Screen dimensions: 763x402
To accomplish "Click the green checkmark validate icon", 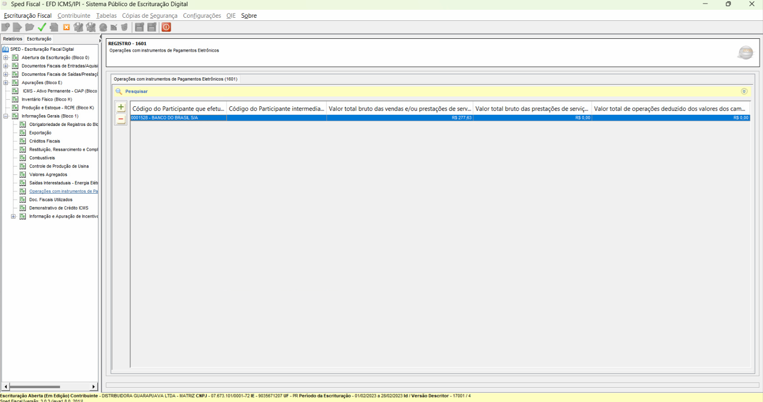I will (x=42, y=27).
